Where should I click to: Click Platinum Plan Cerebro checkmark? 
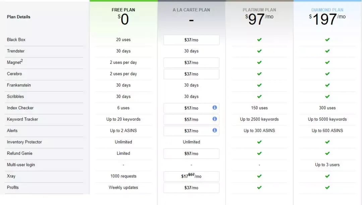pyautogui.click(x=259, y=74)
